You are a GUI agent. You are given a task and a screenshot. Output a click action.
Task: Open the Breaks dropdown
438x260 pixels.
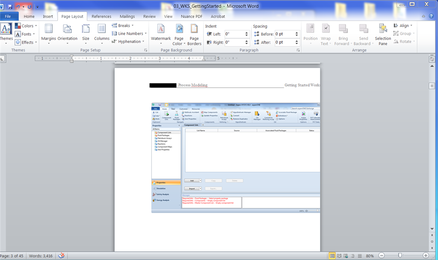(123, 25)
